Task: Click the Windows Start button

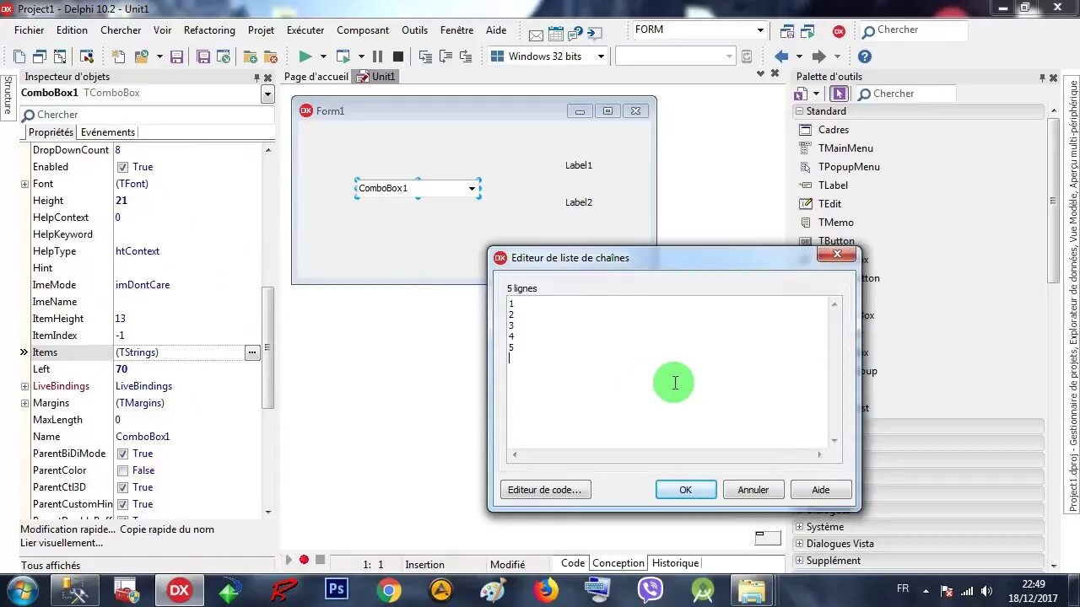Action: (x=24, y=589)
